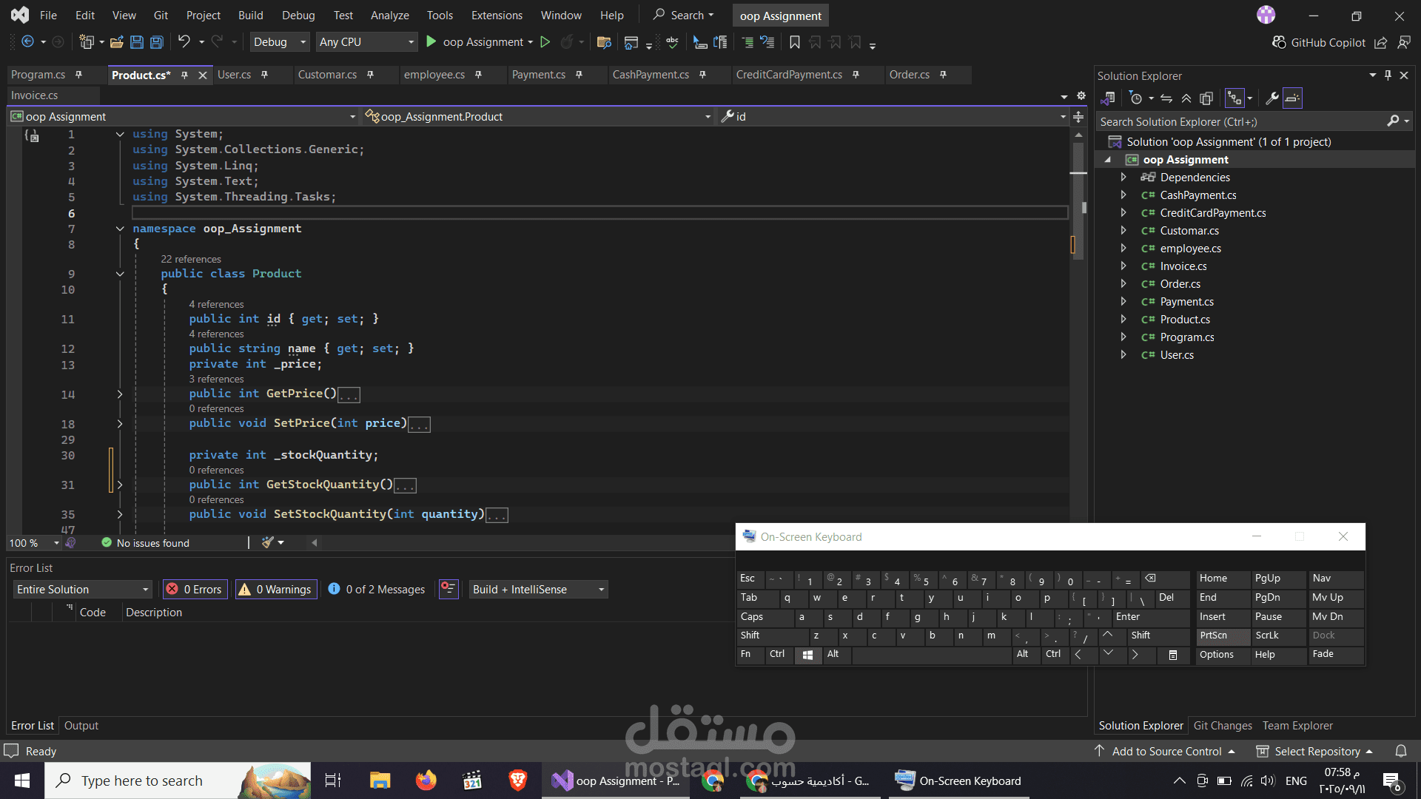Click Collapse All in Solution Explorer

tap(1186, 98)
